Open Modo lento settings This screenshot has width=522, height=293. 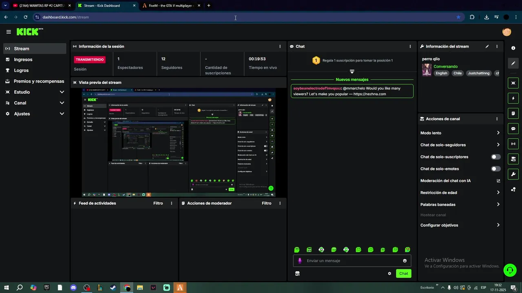(460, 133)
